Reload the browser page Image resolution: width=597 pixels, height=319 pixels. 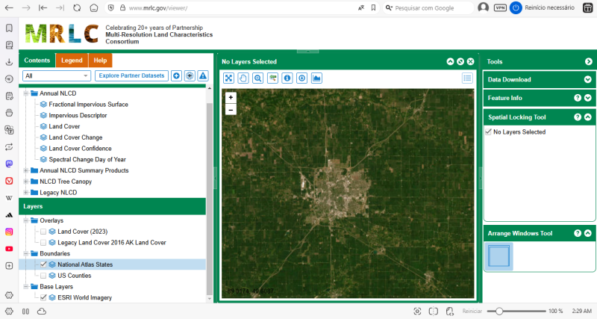77,7
